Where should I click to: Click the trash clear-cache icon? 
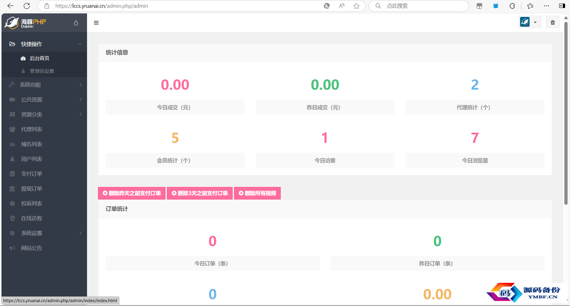tap(552, 22)
